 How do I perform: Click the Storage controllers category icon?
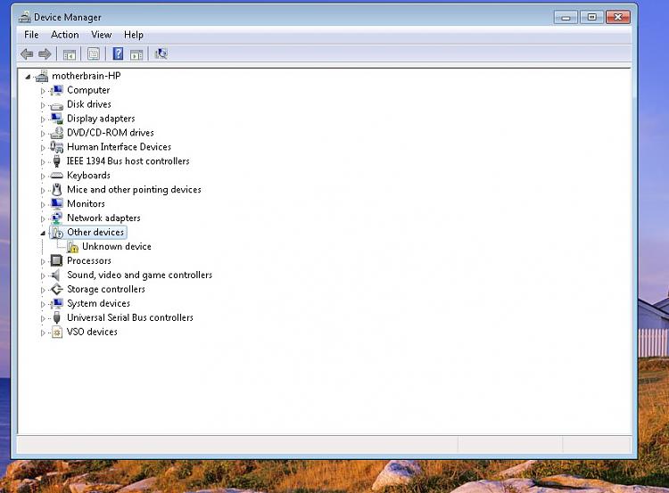coord(57,289)
